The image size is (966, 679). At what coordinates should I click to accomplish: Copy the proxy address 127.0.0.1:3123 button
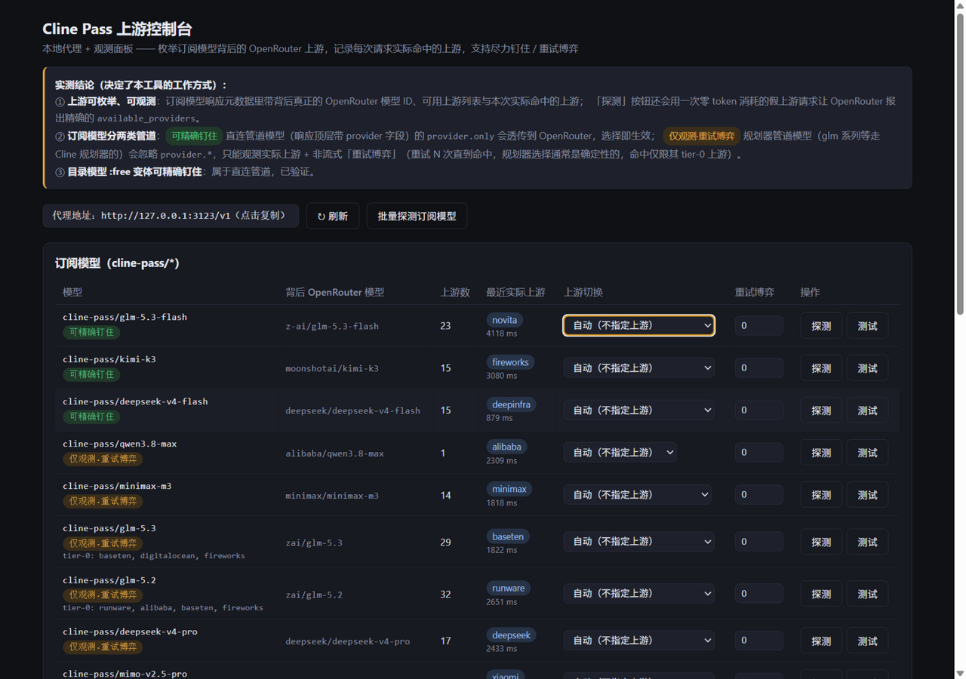pos(171,216)
